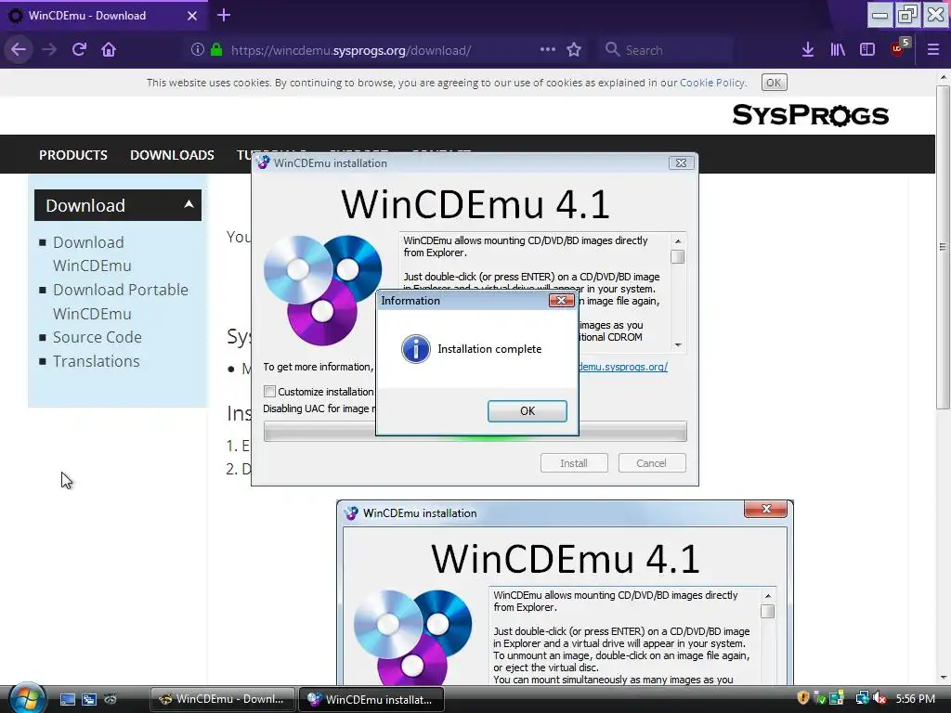Click installer description scrollbar down arrow
951x713 pixels.
pyautogui.click(x=678, y=345)
